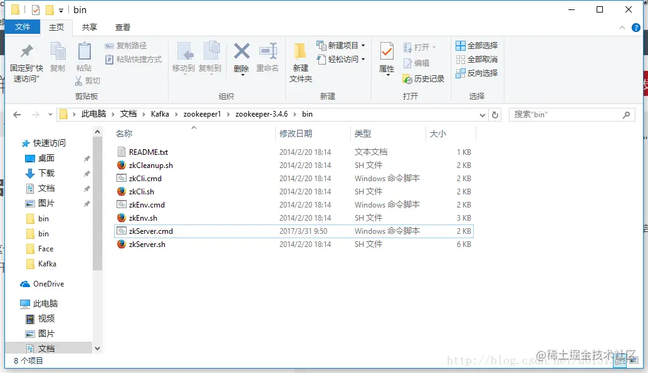Click zookeeper-3.4.6 in the breadcrumb
The height and width of the screenshot is (373, 648).
point(261,113)
